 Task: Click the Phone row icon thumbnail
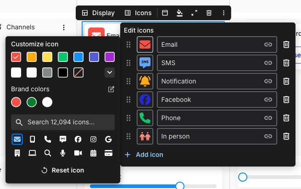pyautogui.click(x=145, y=118)
